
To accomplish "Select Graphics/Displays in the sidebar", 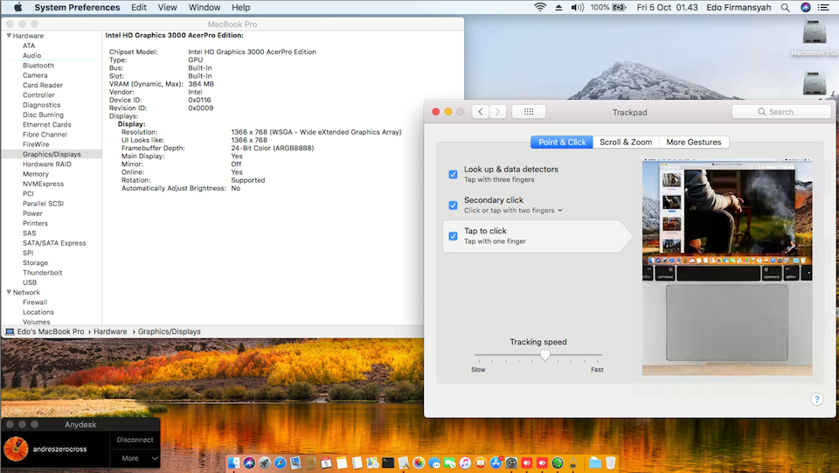I will pos(52,154).
